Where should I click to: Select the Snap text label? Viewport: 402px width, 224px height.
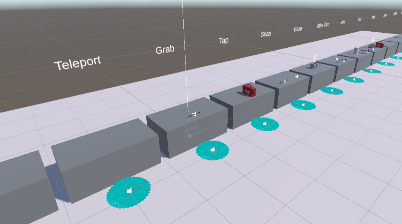point(266,34)
